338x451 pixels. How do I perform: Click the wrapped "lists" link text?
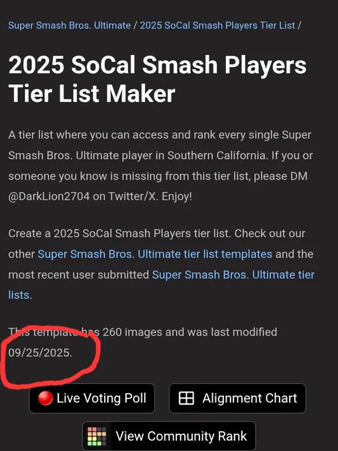coord(19,295)
